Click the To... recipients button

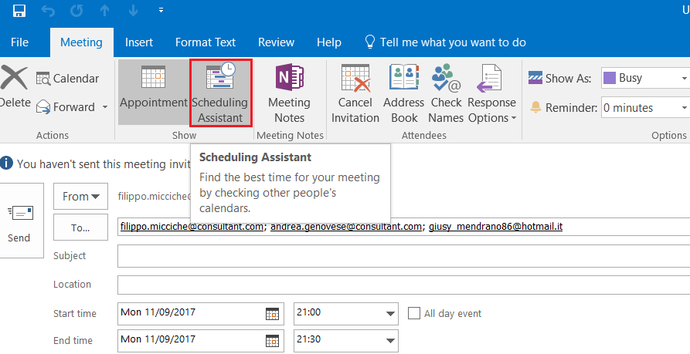[80, 228]
